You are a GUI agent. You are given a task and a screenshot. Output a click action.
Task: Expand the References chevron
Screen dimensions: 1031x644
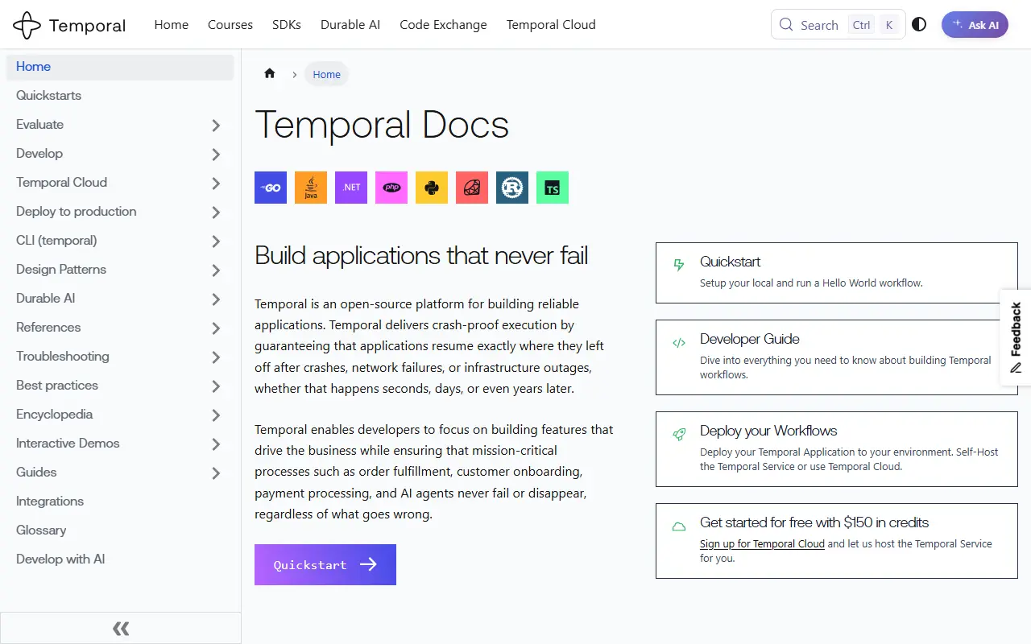tap(216, 328)
